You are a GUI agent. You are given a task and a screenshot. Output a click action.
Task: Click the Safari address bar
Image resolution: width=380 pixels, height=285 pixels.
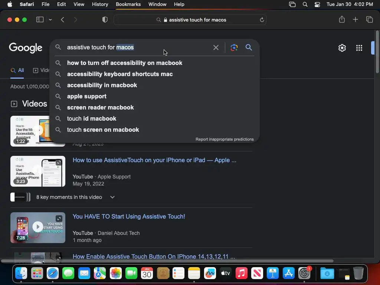click(190, 20)
